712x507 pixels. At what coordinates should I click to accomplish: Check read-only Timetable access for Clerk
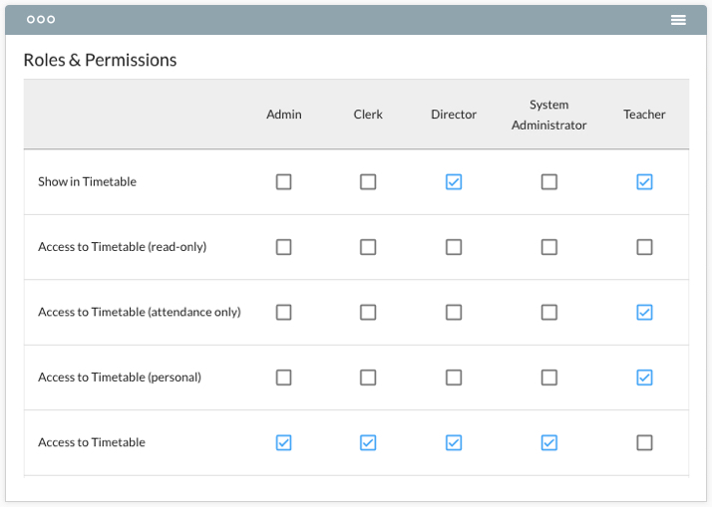368,247
